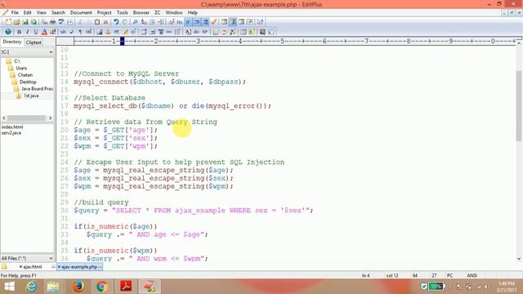Insert paragraph tag icon
Image resolution: width=523 pixels, height=294 pixels.
pos(80,32)
